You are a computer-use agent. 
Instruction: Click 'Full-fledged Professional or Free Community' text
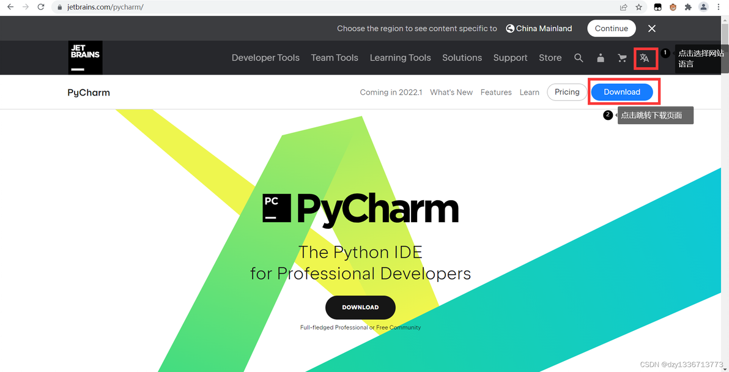click(x=360, y=327)
